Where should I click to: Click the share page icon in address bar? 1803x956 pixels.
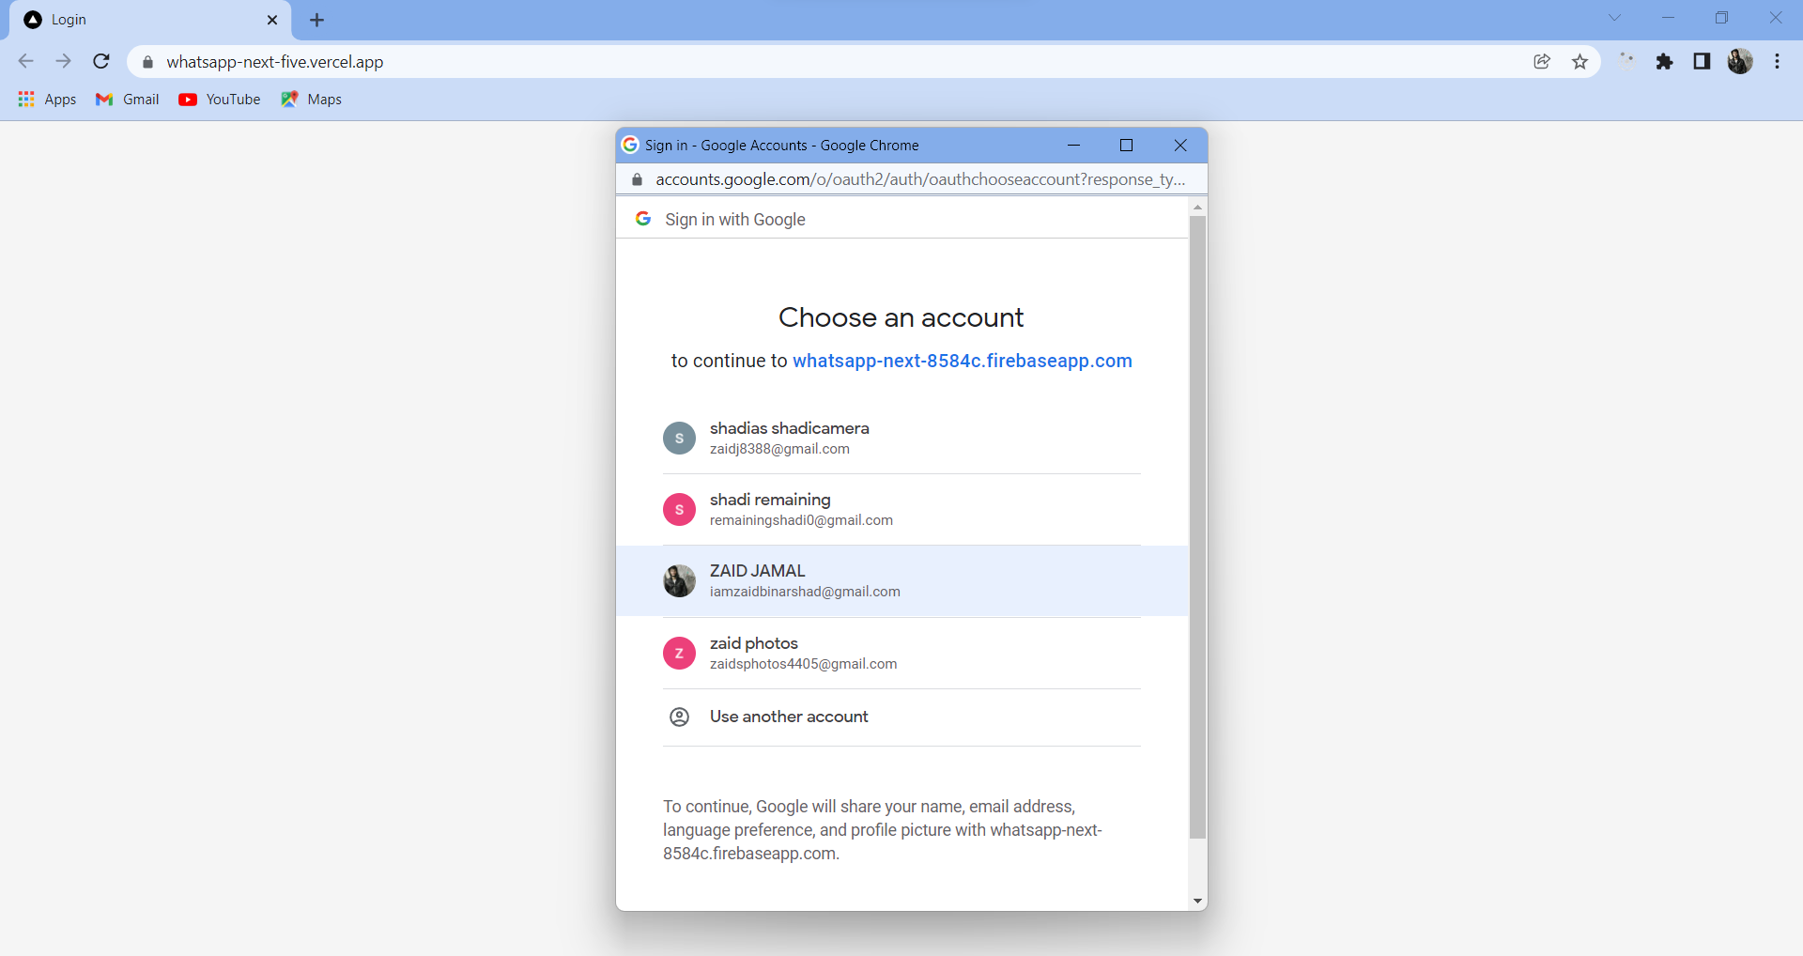click(x=1542, y=61)
